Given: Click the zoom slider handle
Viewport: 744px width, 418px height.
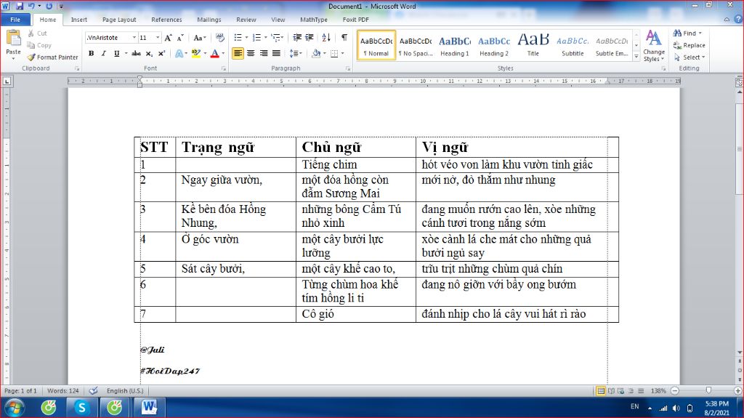Looking at the screenshot, I should 708,390.
